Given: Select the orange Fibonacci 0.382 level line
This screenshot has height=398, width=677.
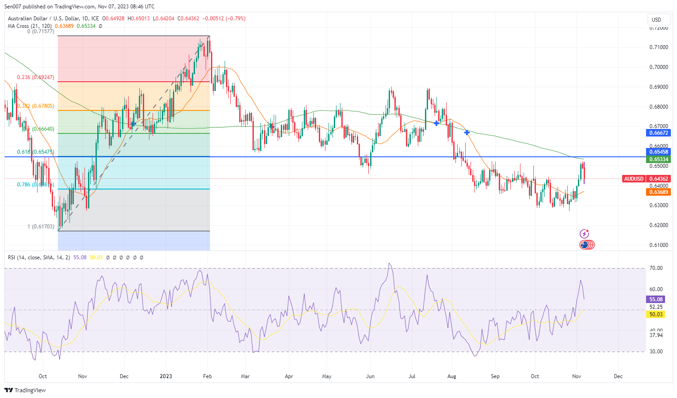Looking at the screenshot, I should click(x=134, y=110).
